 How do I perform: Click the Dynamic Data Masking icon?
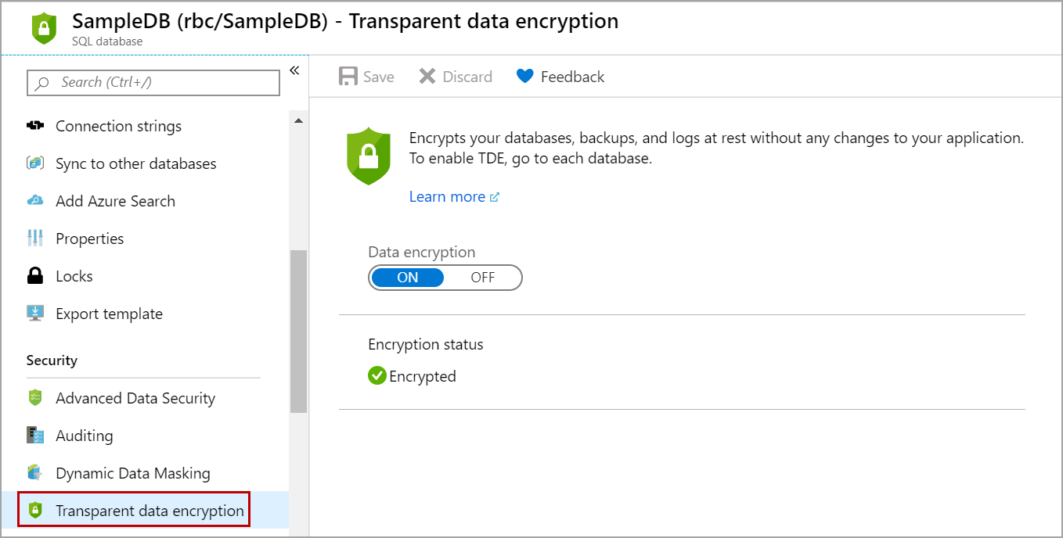point(34,473)
